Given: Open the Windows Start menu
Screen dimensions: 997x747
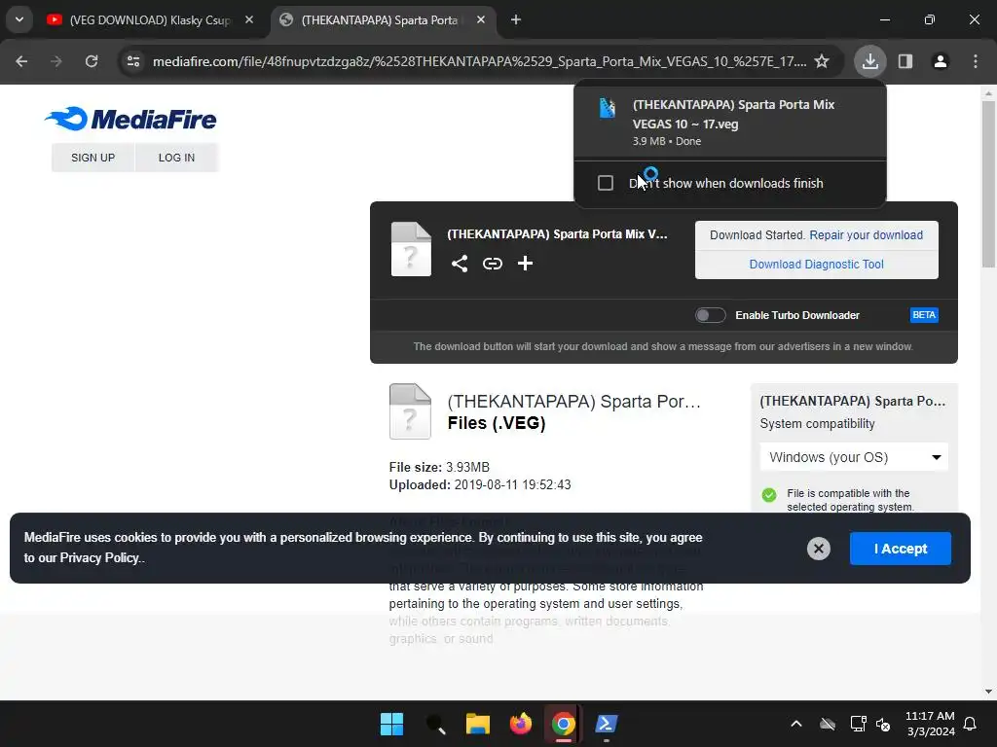Looking at the screenshot, I should coord(391,724).
